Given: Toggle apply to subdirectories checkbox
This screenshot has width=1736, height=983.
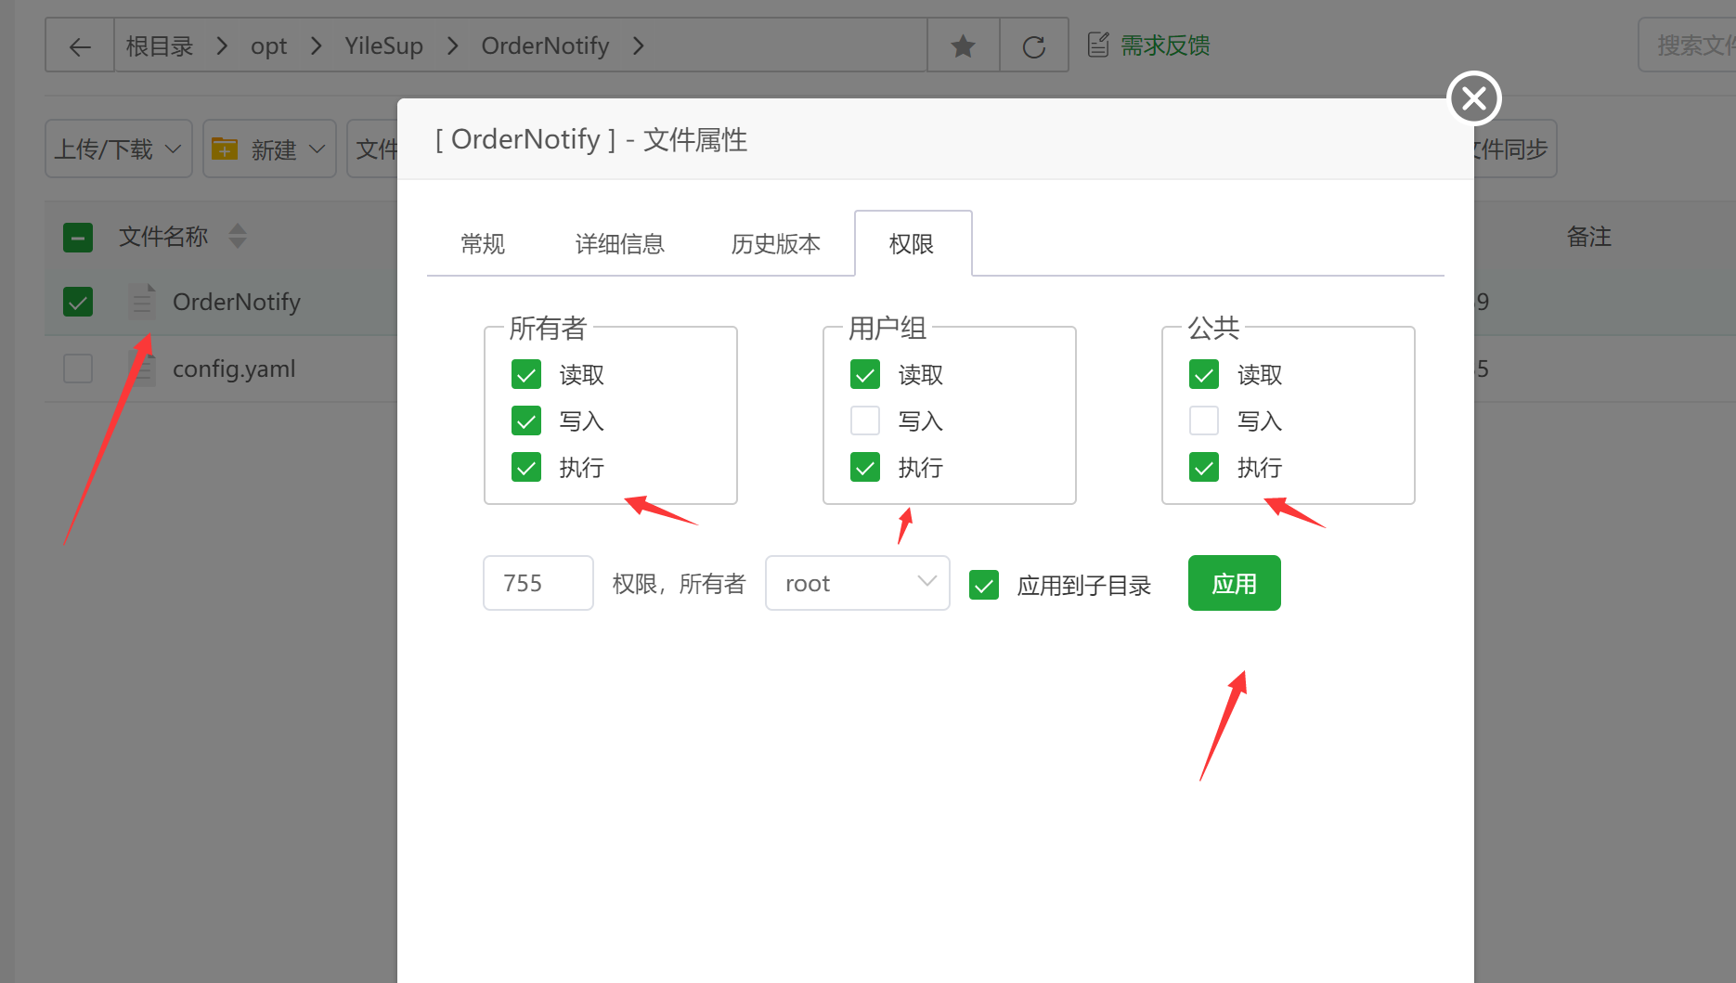Looking at the screenshot, I should tap(984, 585).
